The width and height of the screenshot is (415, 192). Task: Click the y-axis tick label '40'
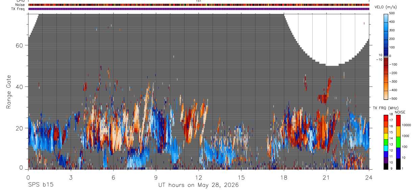(19, 87)
